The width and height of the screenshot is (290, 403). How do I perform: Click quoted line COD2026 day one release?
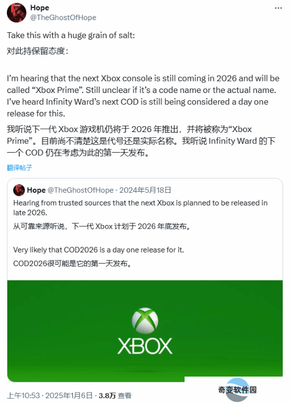pyautogui.click(x=99, y=250)
